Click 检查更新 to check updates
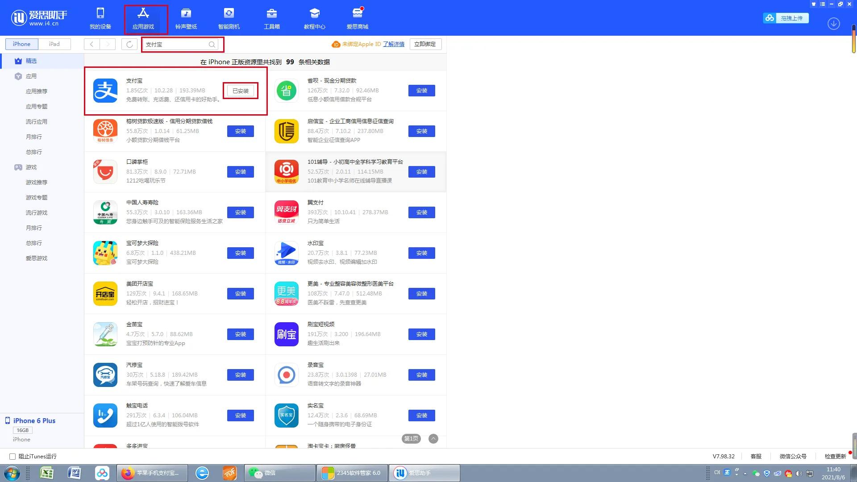 coord(836,457)
